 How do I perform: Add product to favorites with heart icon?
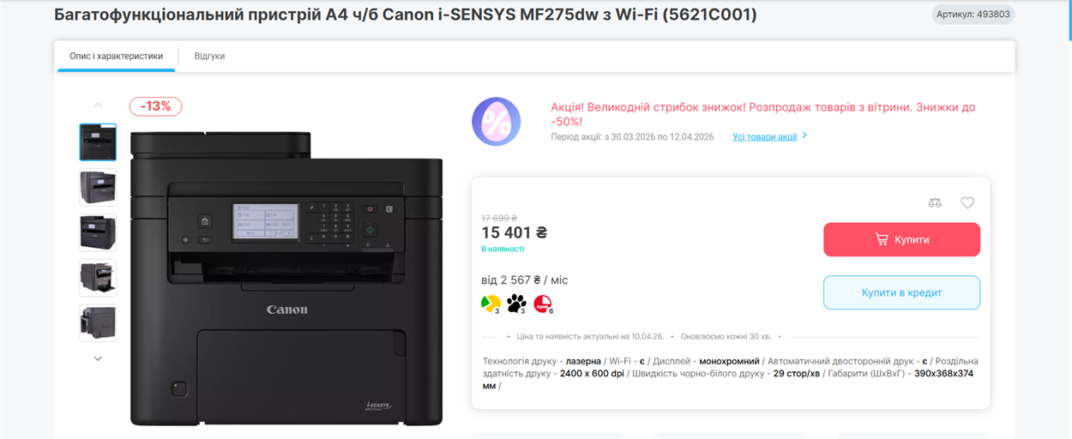point(967,203)
